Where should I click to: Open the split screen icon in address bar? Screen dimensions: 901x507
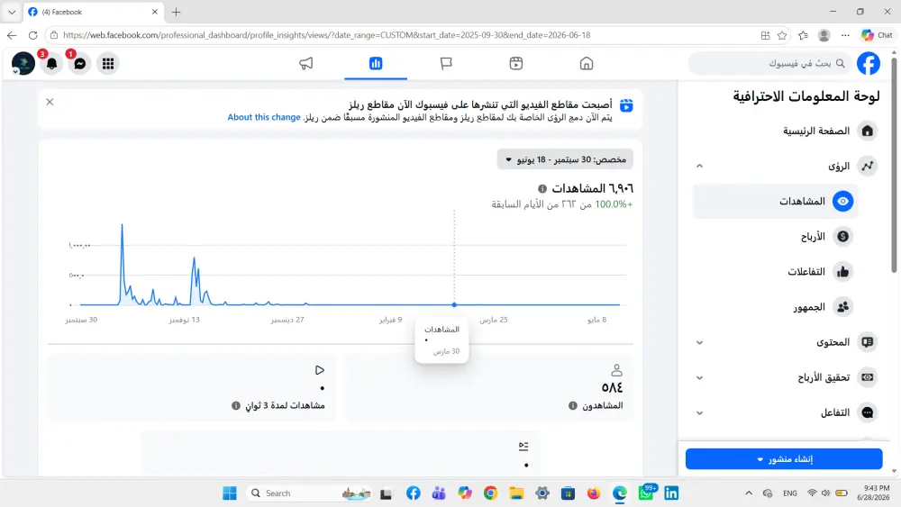pos(765,35)
